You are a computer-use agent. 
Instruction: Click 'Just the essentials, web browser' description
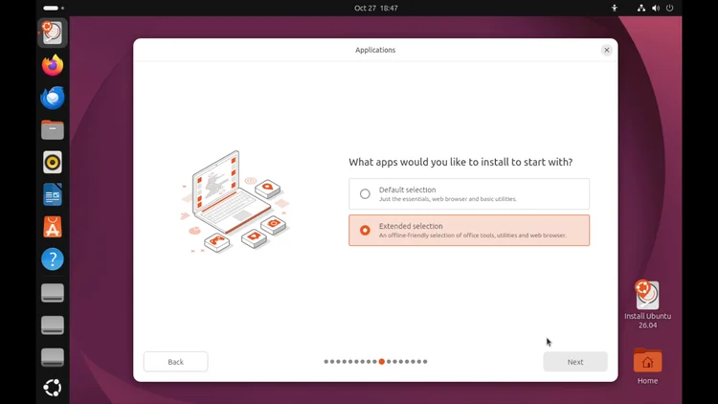pyautogui.click(x=448, y=199)
